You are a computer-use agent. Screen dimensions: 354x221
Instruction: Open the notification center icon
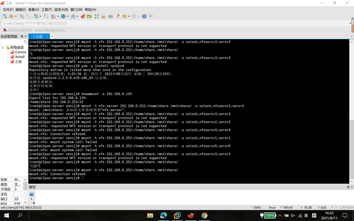(x=345, y=215)
